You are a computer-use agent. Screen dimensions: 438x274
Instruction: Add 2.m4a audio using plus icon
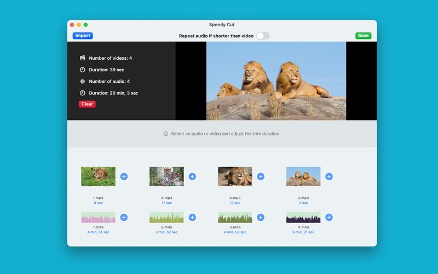[x=192, y=218]
